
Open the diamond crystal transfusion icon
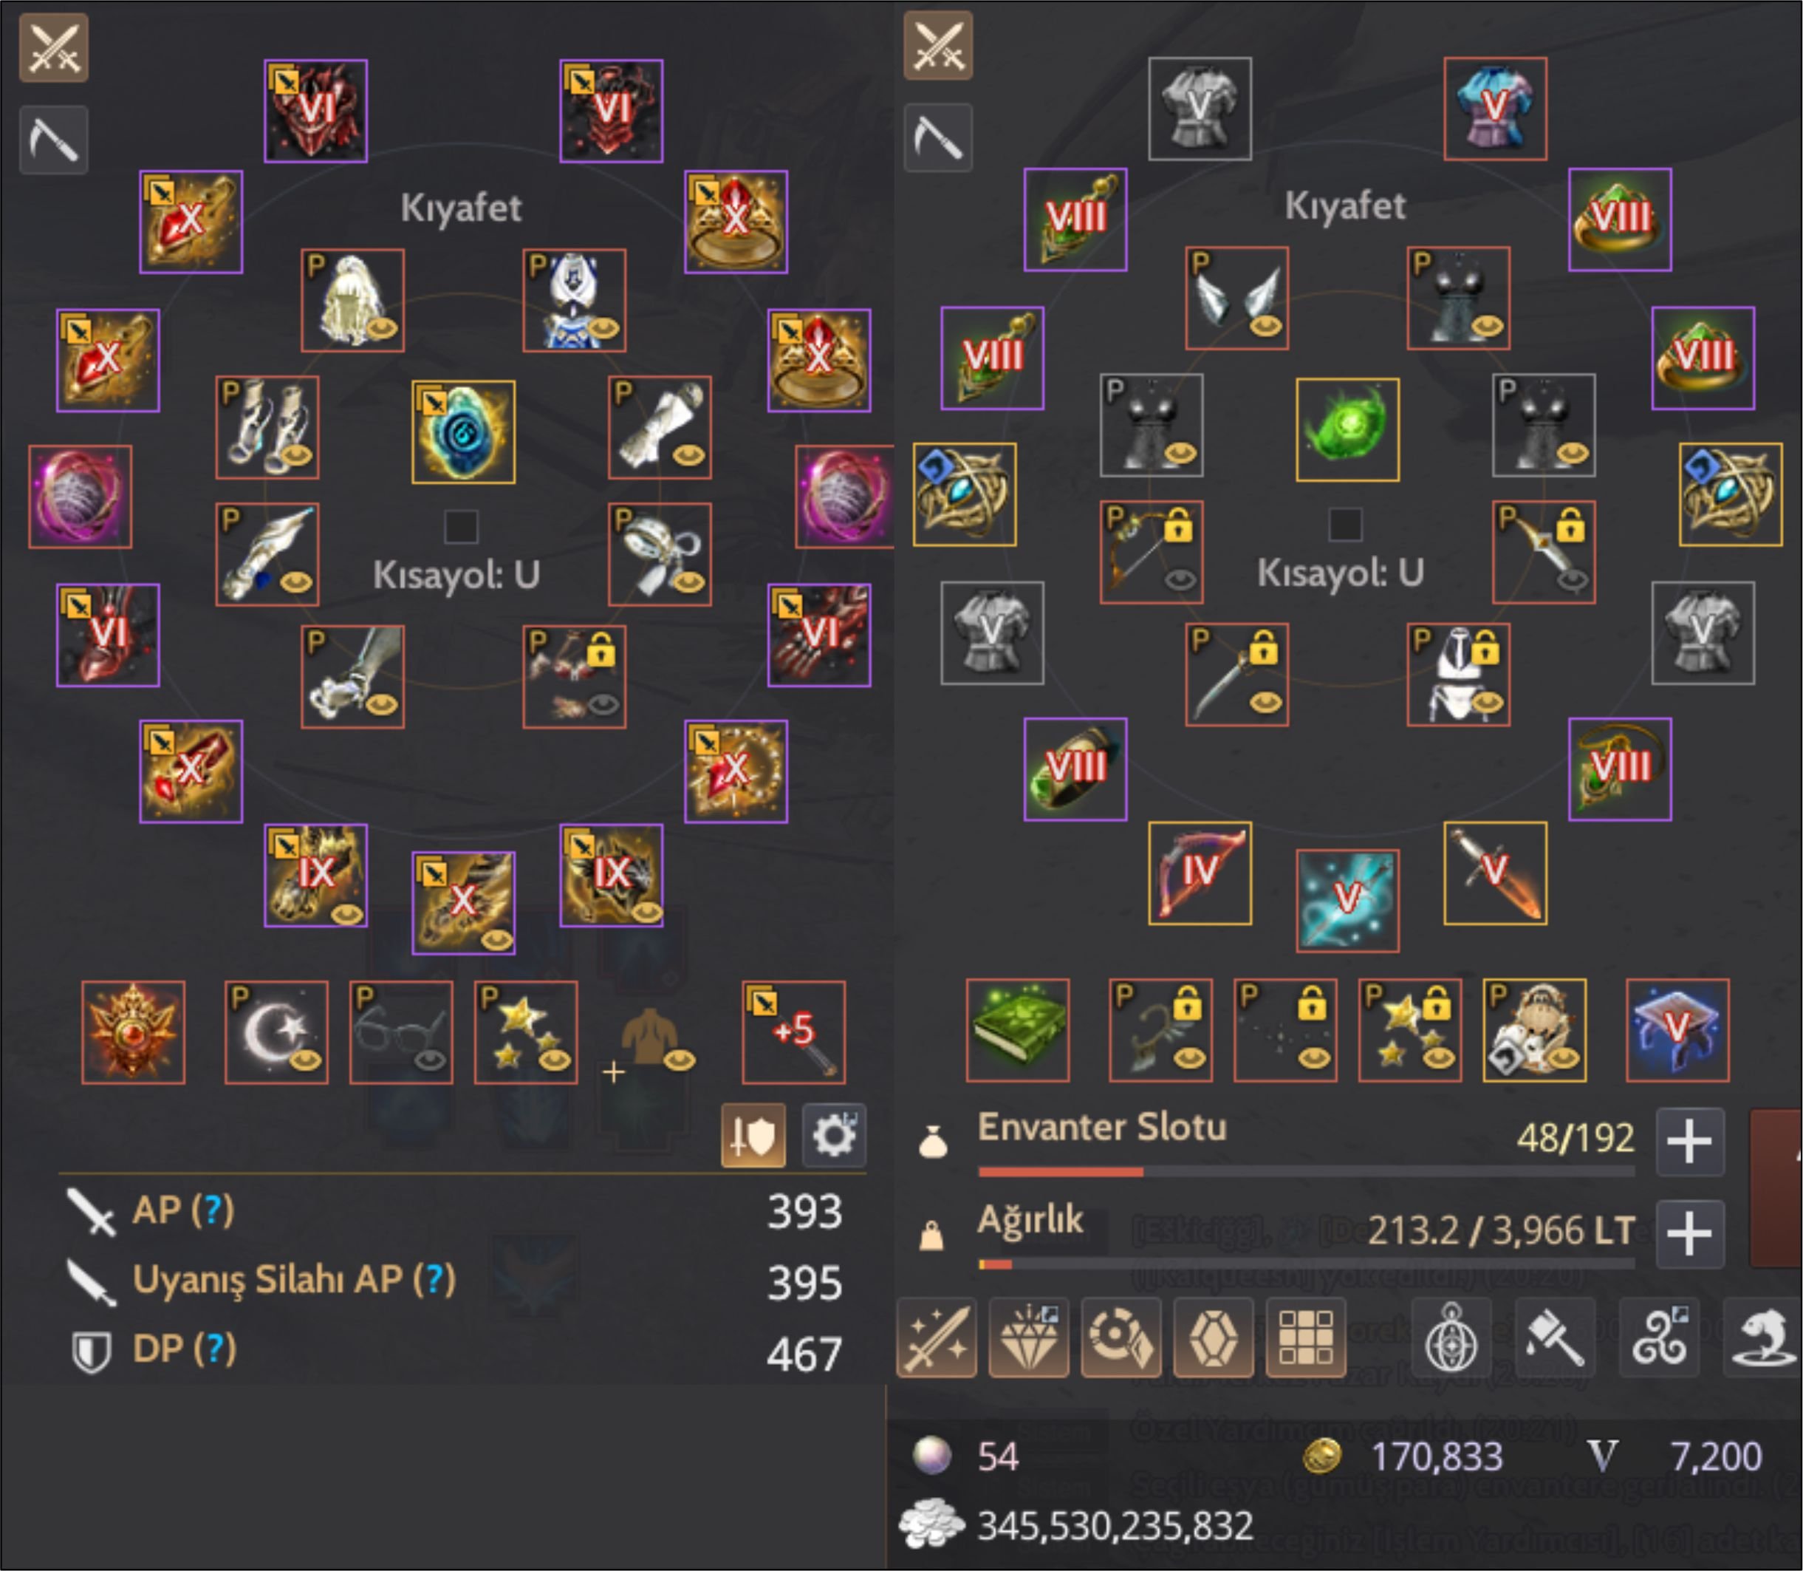click(x=1028, y=1337)
